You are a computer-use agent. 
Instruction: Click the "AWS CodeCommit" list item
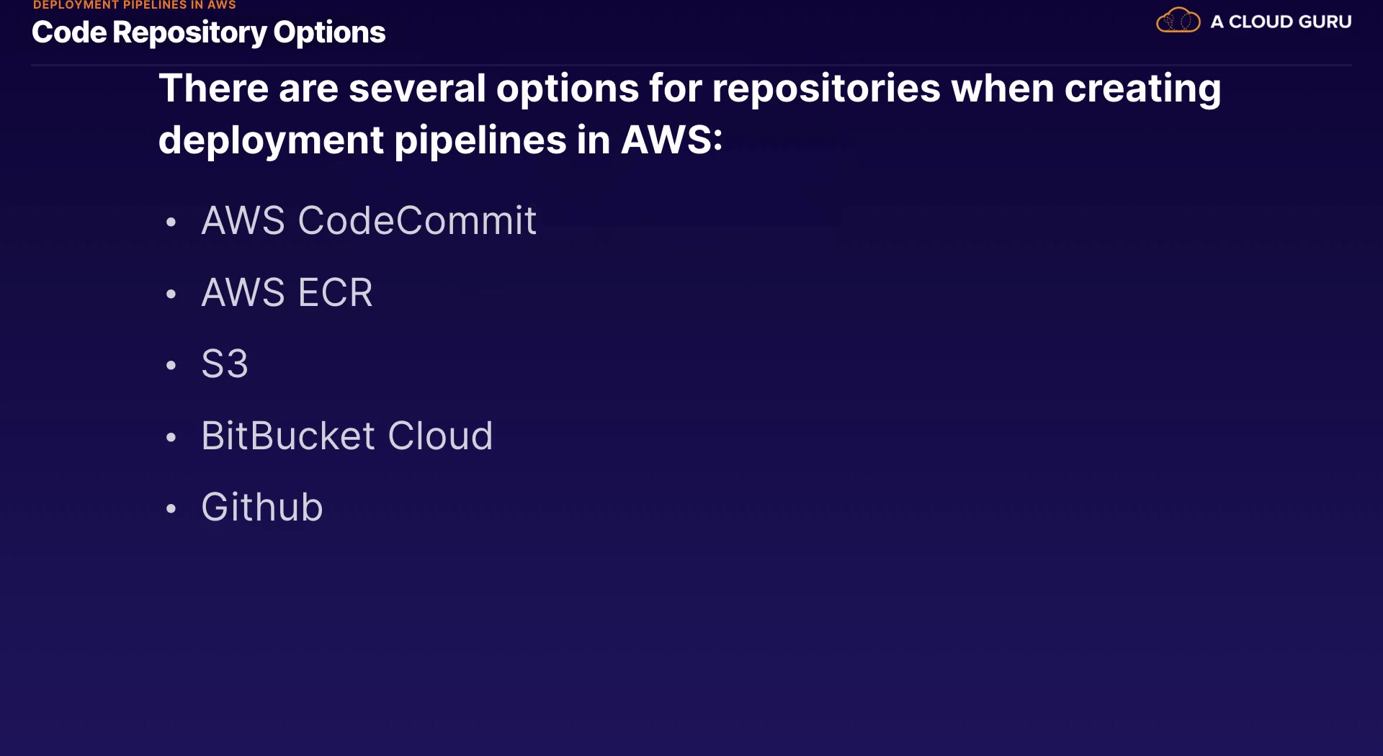point(369,220)
